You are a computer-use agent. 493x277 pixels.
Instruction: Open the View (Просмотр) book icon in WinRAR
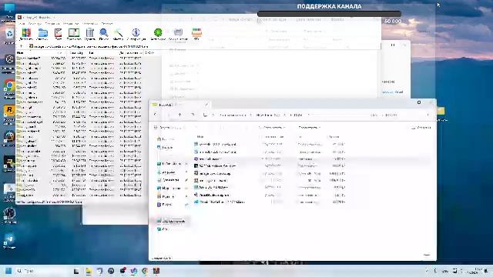[74, 34]
